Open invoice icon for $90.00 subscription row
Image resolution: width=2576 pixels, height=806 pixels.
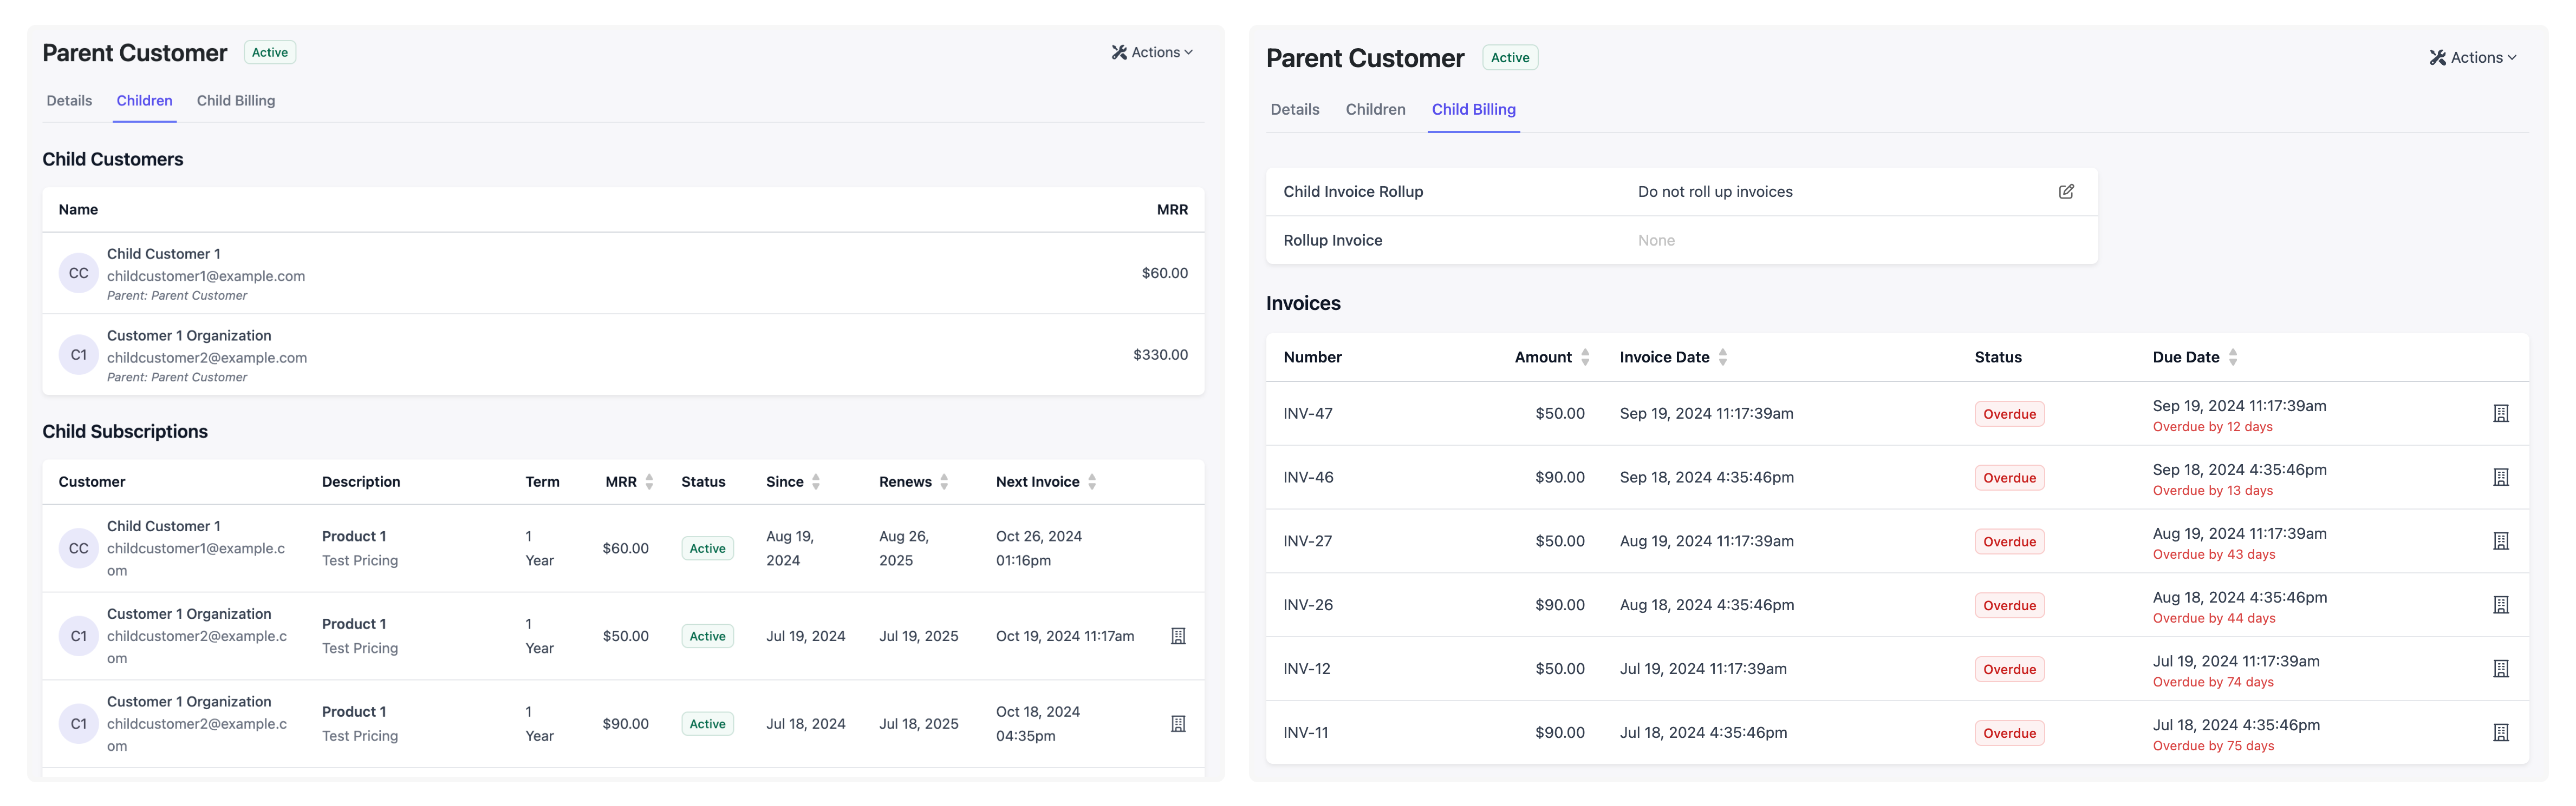[1178, 724]
